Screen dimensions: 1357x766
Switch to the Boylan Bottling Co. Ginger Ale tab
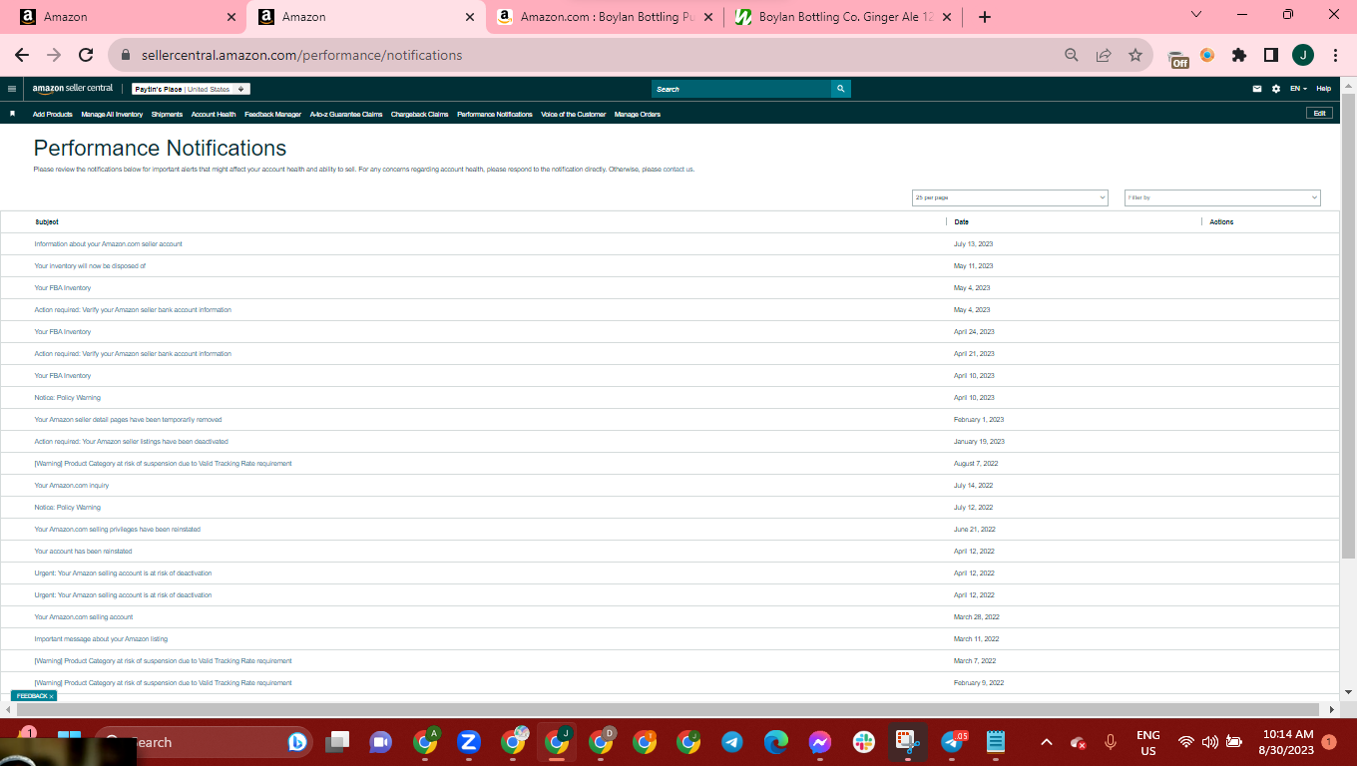point(844,17)
